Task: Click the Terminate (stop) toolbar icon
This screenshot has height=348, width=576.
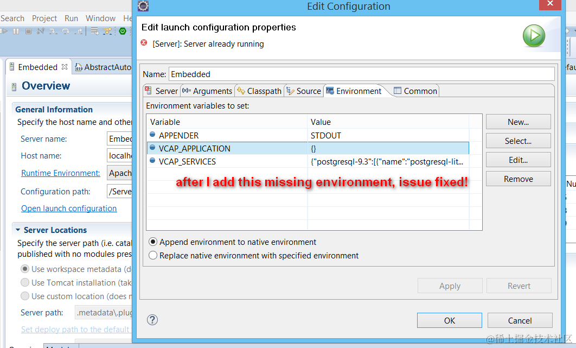Action: coord(28,31)
